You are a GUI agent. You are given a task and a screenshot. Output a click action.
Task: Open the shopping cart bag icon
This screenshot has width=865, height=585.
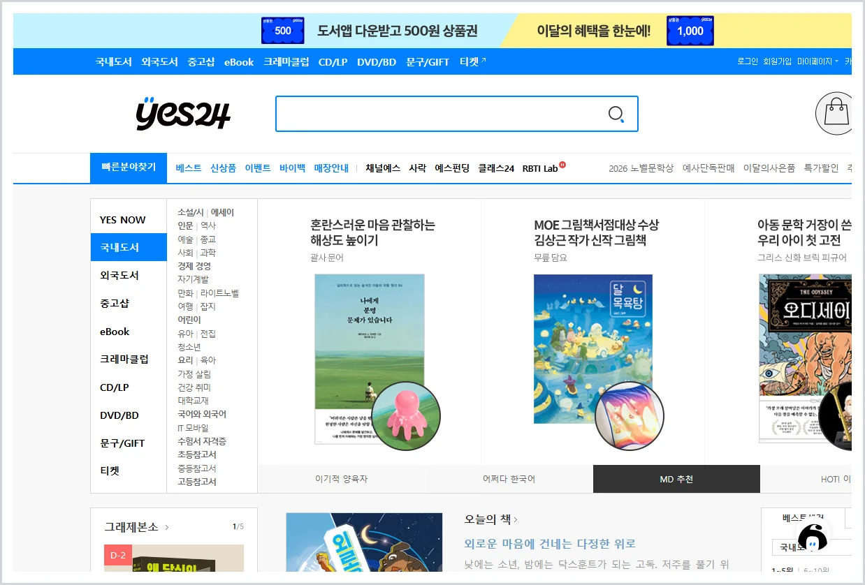(835, 113)
